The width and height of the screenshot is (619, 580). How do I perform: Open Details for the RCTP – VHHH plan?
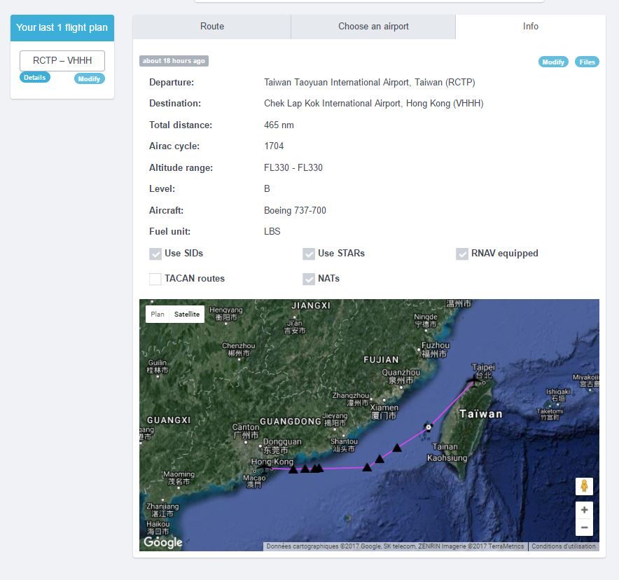[35, 77]
